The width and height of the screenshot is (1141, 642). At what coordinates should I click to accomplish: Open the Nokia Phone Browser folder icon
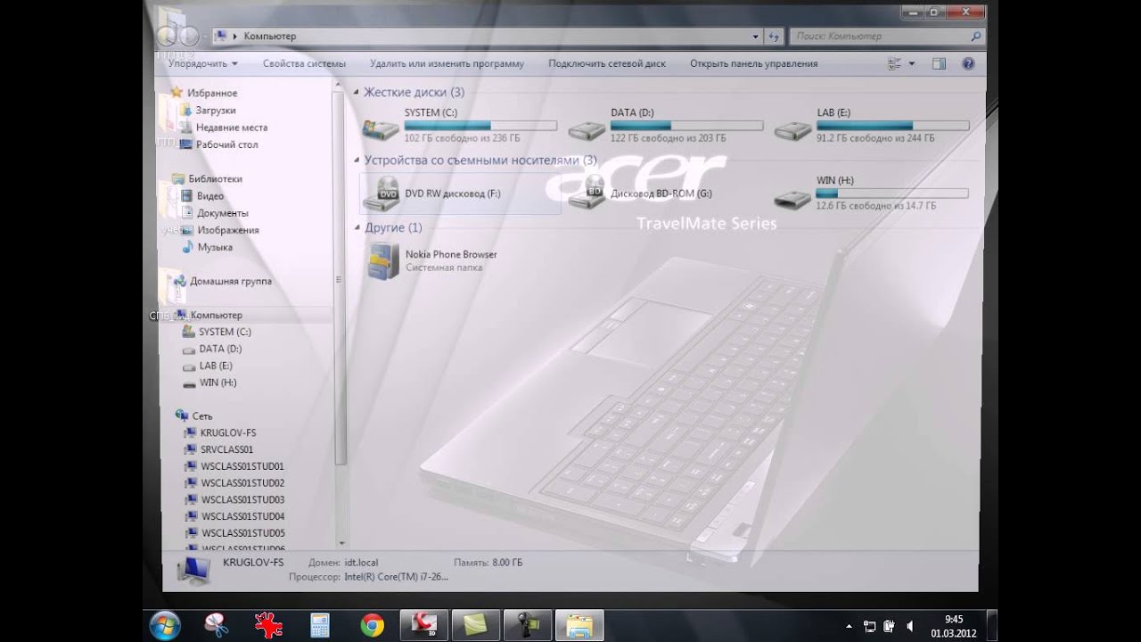click(x=382, y=260)
